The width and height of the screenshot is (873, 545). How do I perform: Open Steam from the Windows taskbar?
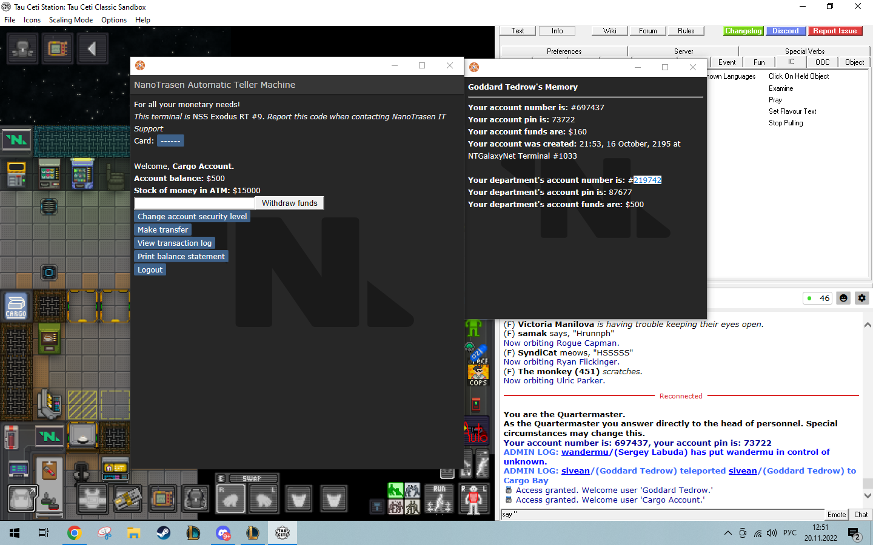(164, 533)
